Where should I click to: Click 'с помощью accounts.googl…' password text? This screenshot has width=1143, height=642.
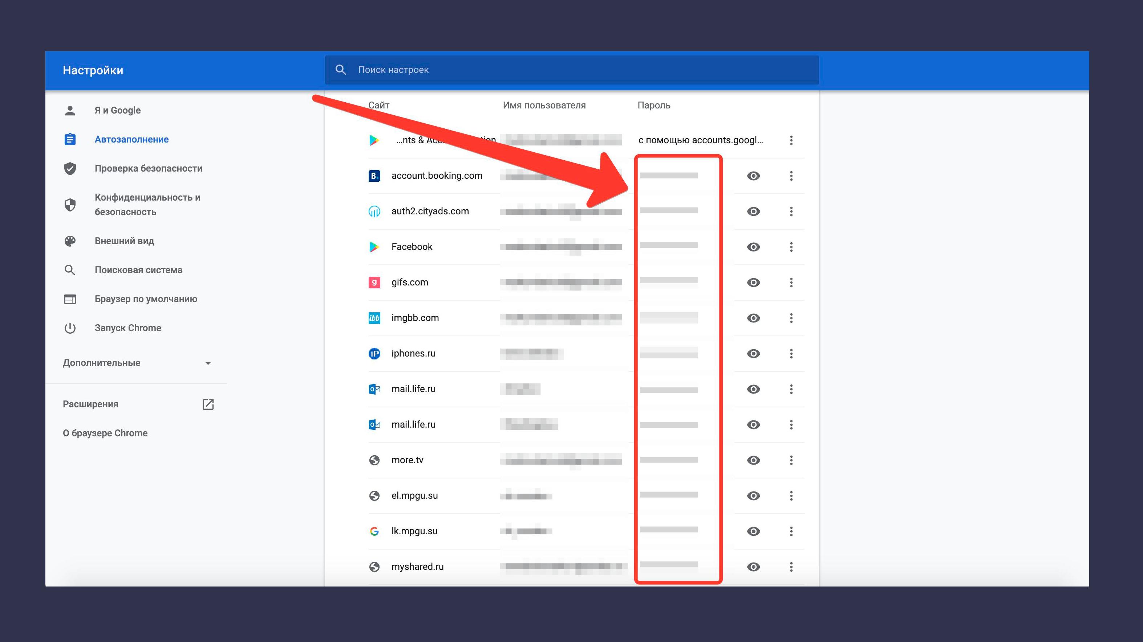click(x=700, y=140)
